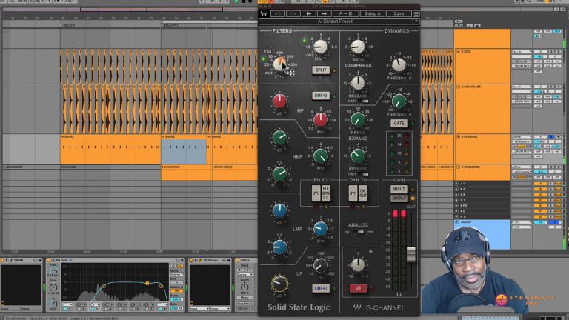Click the preset bar dropdown arrow
Viewport: 569px width, 320px height.
(416, 21)
